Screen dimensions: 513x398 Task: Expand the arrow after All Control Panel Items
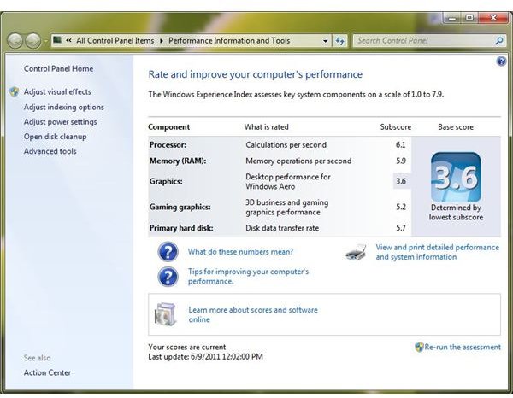[162, 41]
